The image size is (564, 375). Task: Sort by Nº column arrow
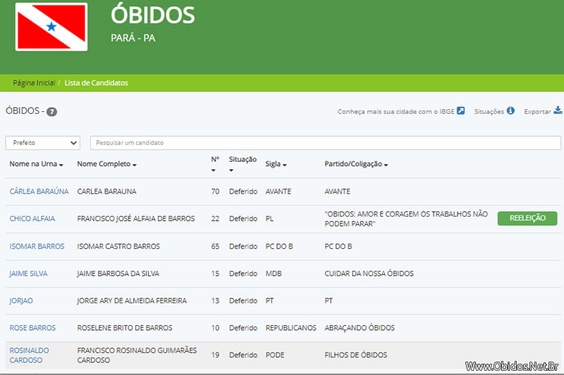click(x=214, y=170)
